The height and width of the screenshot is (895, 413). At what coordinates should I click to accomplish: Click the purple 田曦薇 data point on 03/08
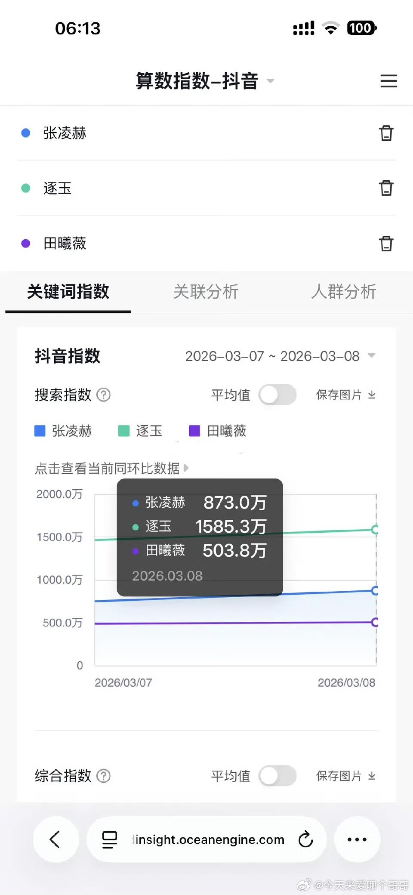pyautogui.click(x=375, y=622)
